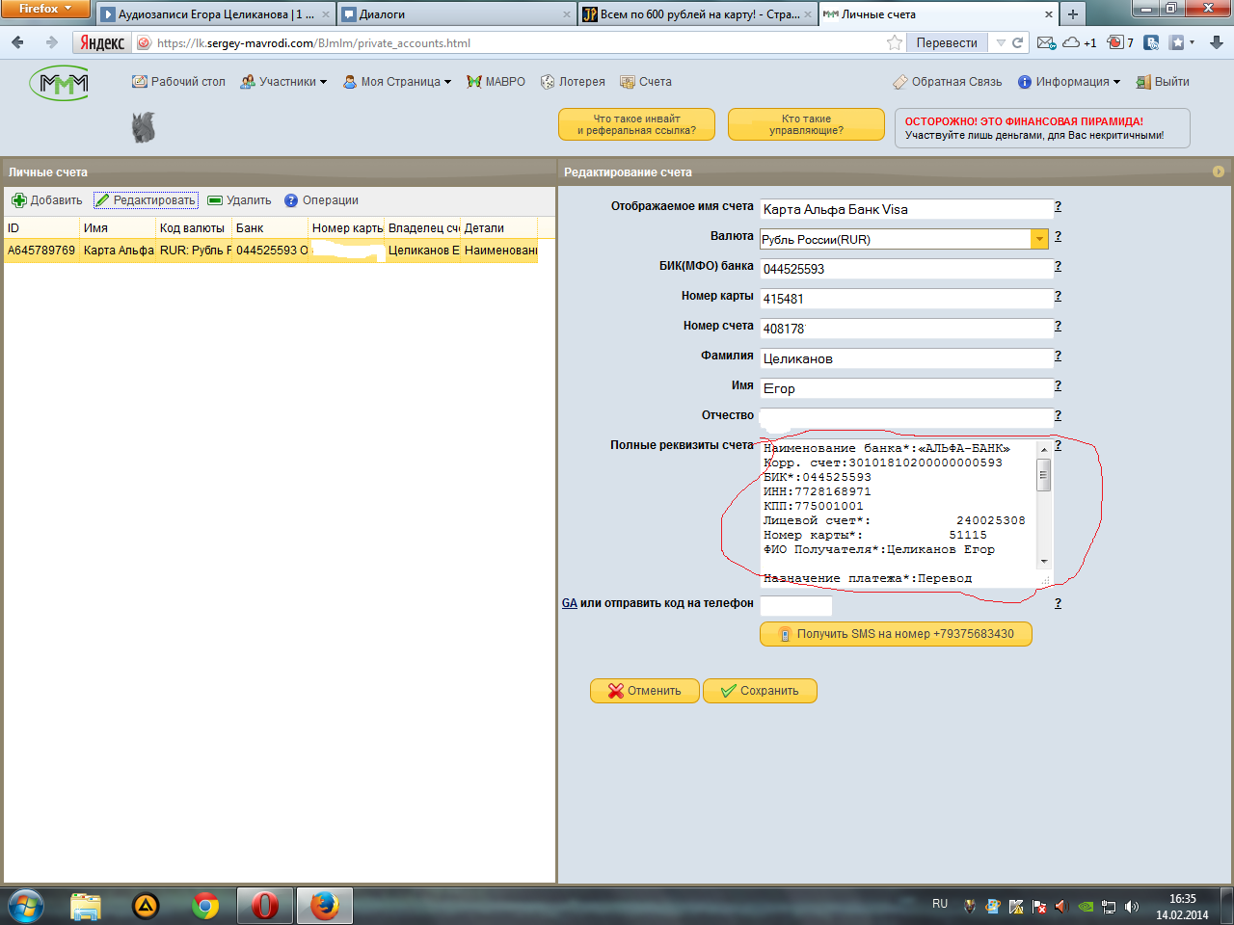The width and height of the screenshot is (1234, 925).
Task: Open the Обратная Связь page
Action: 948,82
